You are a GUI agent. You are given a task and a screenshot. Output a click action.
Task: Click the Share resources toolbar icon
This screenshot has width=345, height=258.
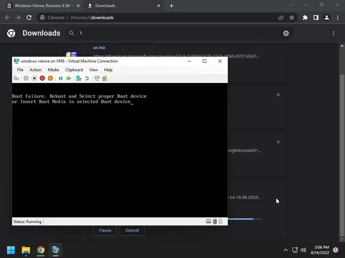click(x=105, y=78)
